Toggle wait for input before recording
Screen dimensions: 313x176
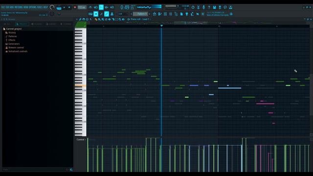[x=96, y=7]
